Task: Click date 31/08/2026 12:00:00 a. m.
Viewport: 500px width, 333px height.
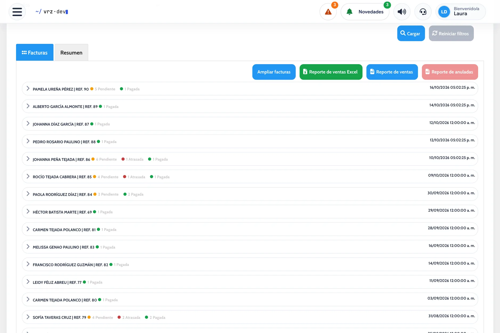Action: tap(452, 316)
